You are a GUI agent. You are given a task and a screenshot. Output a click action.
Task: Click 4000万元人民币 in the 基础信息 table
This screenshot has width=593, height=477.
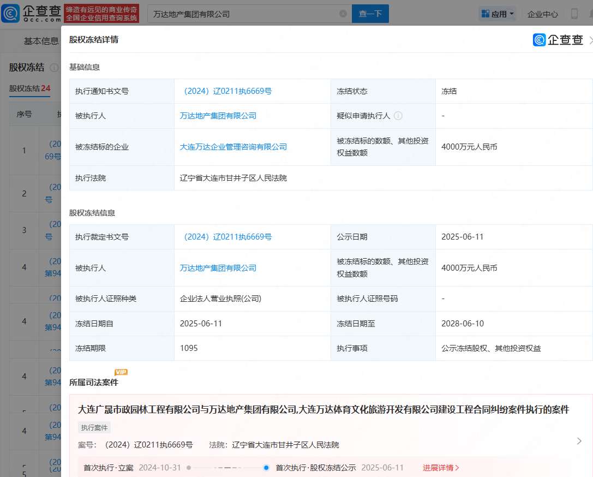[x=469, y=147]
